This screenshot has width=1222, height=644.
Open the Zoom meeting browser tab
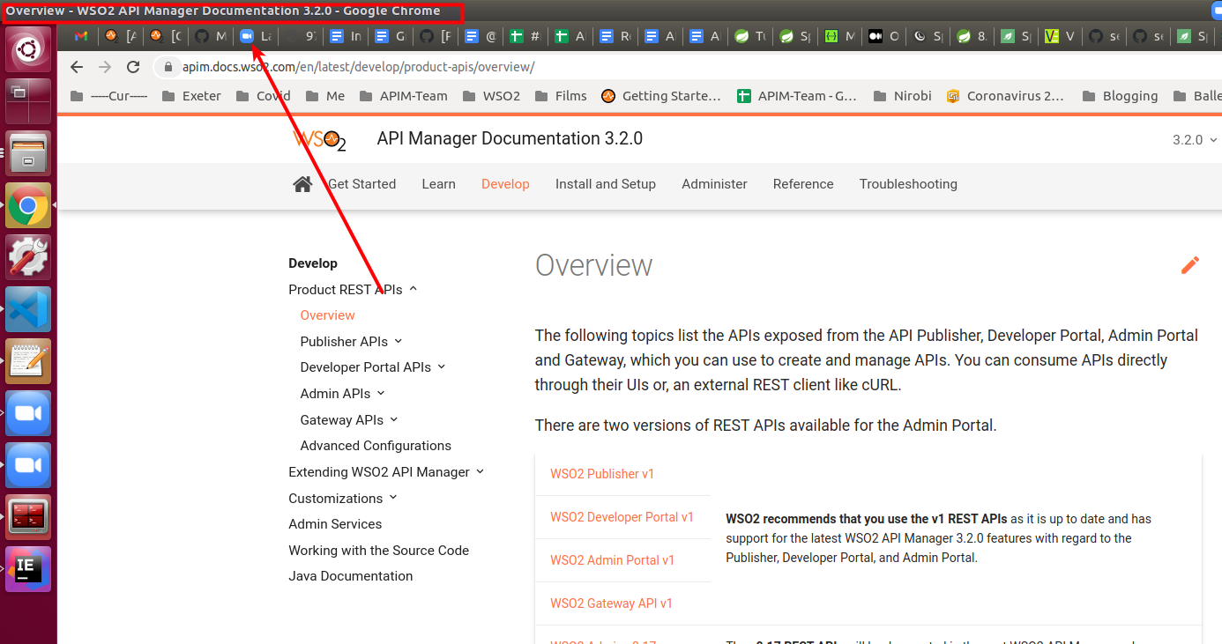click(248, 37)
